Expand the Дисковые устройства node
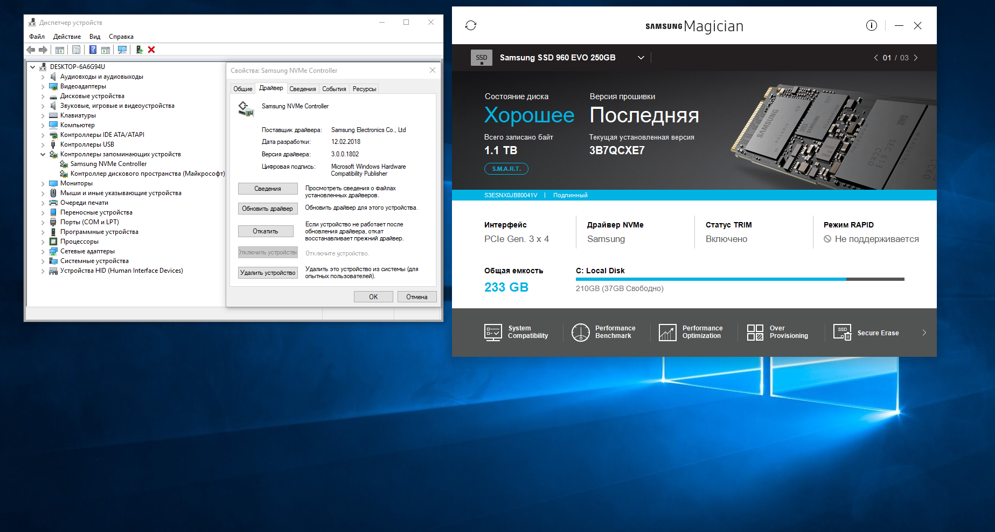The width and height of the screenshot is (995, 532). [43, 96]
